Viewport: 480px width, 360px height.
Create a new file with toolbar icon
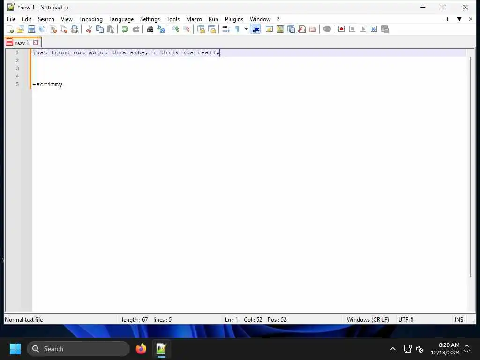click(10, 30)
